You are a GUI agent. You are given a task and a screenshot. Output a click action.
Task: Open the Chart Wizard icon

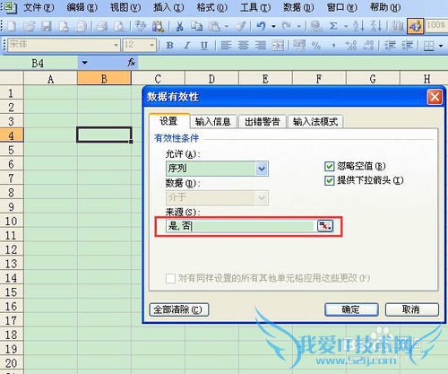(397, 27)
